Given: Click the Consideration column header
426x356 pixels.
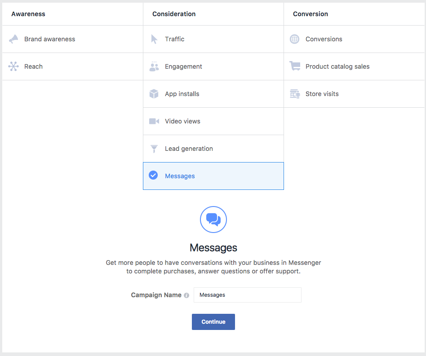Looking at the screenshot, I should (x=174, y=14).
